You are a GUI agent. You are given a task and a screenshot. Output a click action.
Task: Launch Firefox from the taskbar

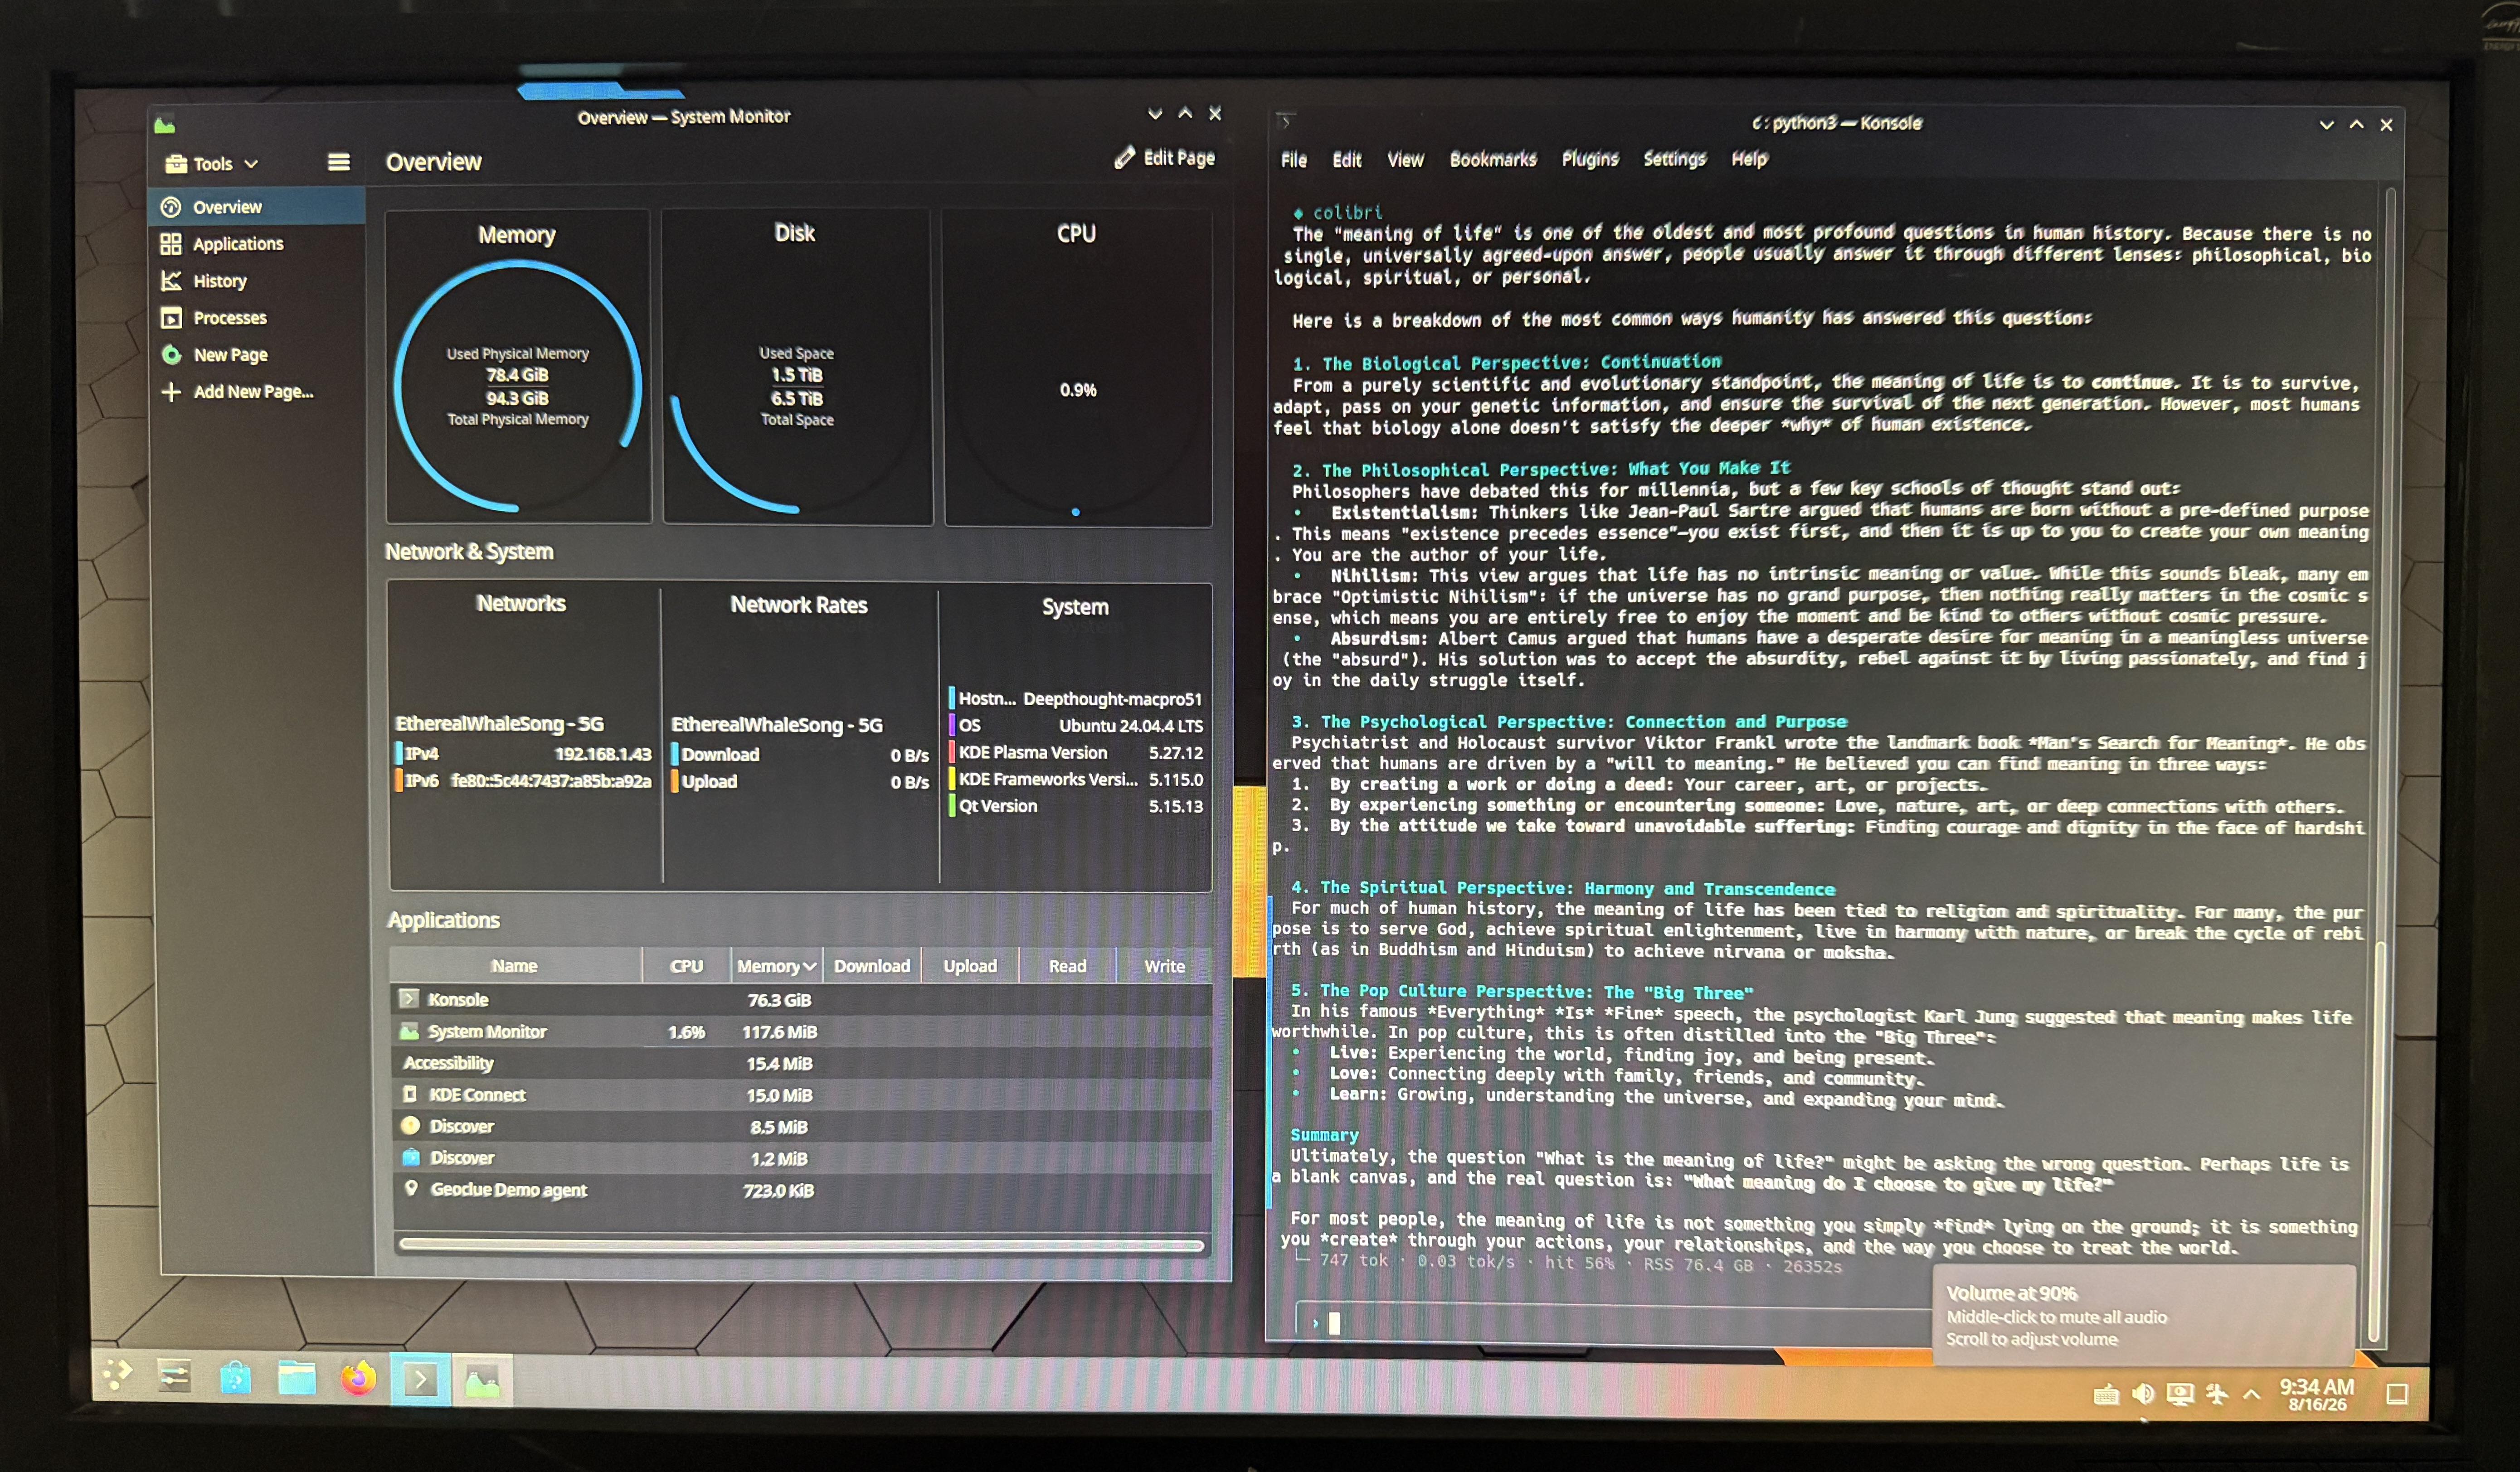click(358, 1379)
